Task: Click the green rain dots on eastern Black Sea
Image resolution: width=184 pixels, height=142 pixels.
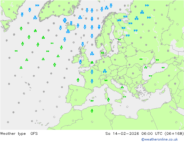Action: pyautogui.click(x=163, y=68)
